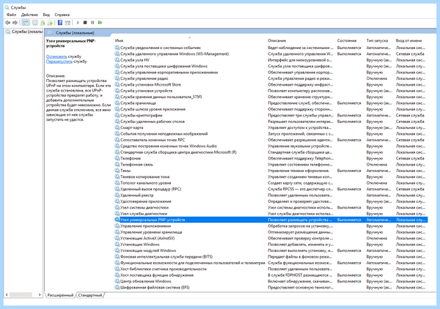This screenshot has height=309, width=440.
Task: Go back with the Back arrow toolbar icon
Action: 7,23
